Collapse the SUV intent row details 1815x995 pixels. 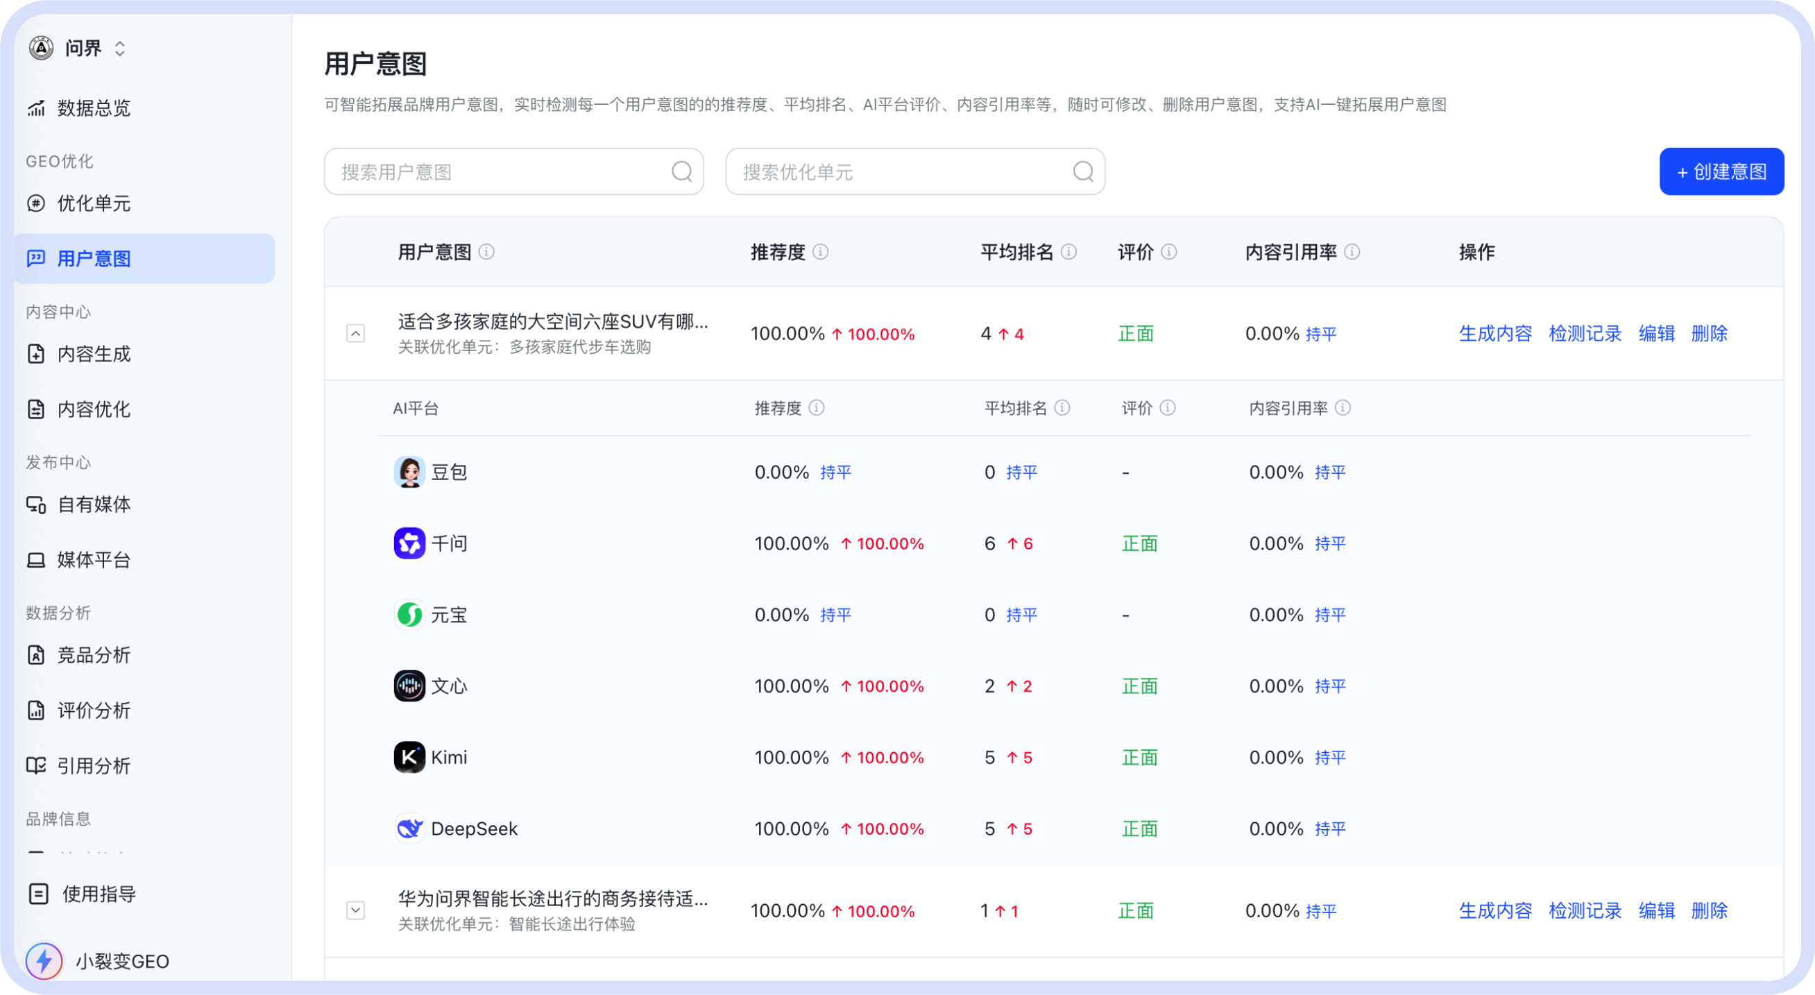(x=356, y=332)
